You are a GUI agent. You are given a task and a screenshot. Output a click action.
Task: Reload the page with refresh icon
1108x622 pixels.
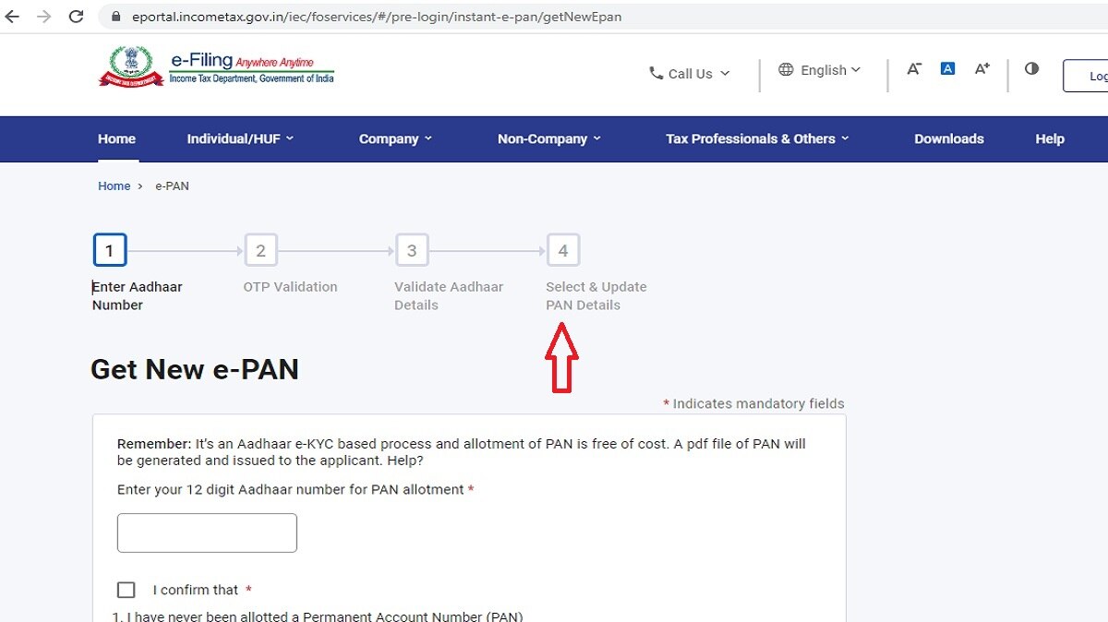tap(77, 17)
